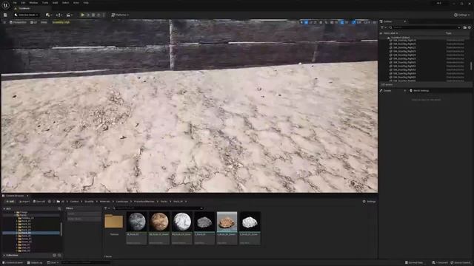Open Content Browser Settings button
Image resolution: width=474 pixels, height=266 pixels.
369,202
